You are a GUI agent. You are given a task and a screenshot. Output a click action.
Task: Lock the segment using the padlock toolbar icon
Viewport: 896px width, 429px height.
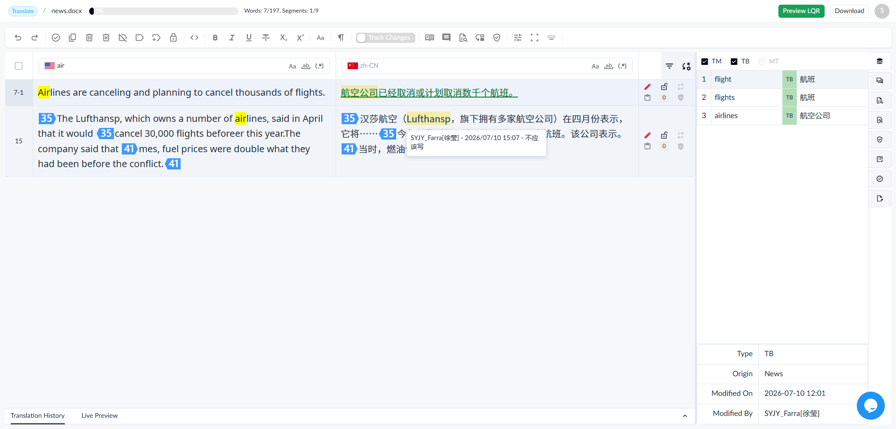173,38
